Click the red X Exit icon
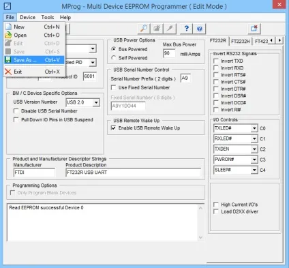Screen dimensions: 289x268 (8, 72)
